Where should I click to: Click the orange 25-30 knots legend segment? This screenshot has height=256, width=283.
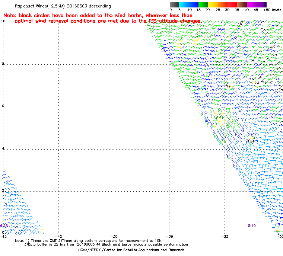[223, 4]
